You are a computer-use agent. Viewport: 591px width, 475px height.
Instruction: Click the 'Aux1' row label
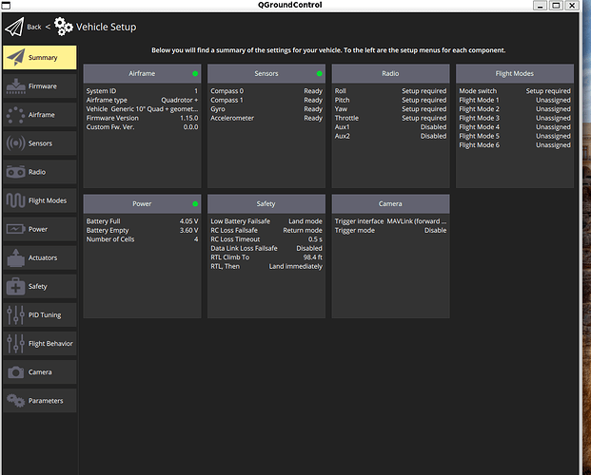342,127
